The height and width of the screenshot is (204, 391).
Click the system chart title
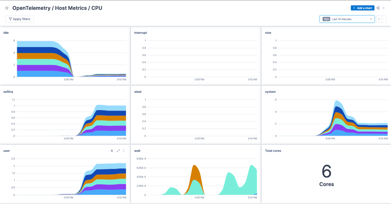[x=270, y=92]
